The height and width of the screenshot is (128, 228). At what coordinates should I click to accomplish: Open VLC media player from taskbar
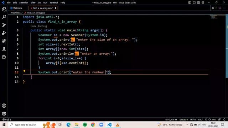coord(118,125)
